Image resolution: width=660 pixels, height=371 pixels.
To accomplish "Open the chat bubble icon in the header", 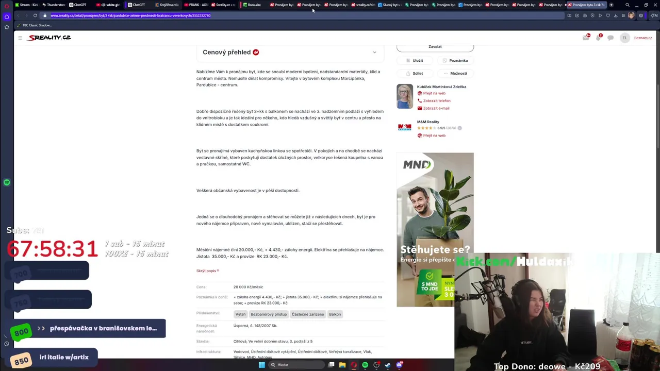I will click(610, 38).
